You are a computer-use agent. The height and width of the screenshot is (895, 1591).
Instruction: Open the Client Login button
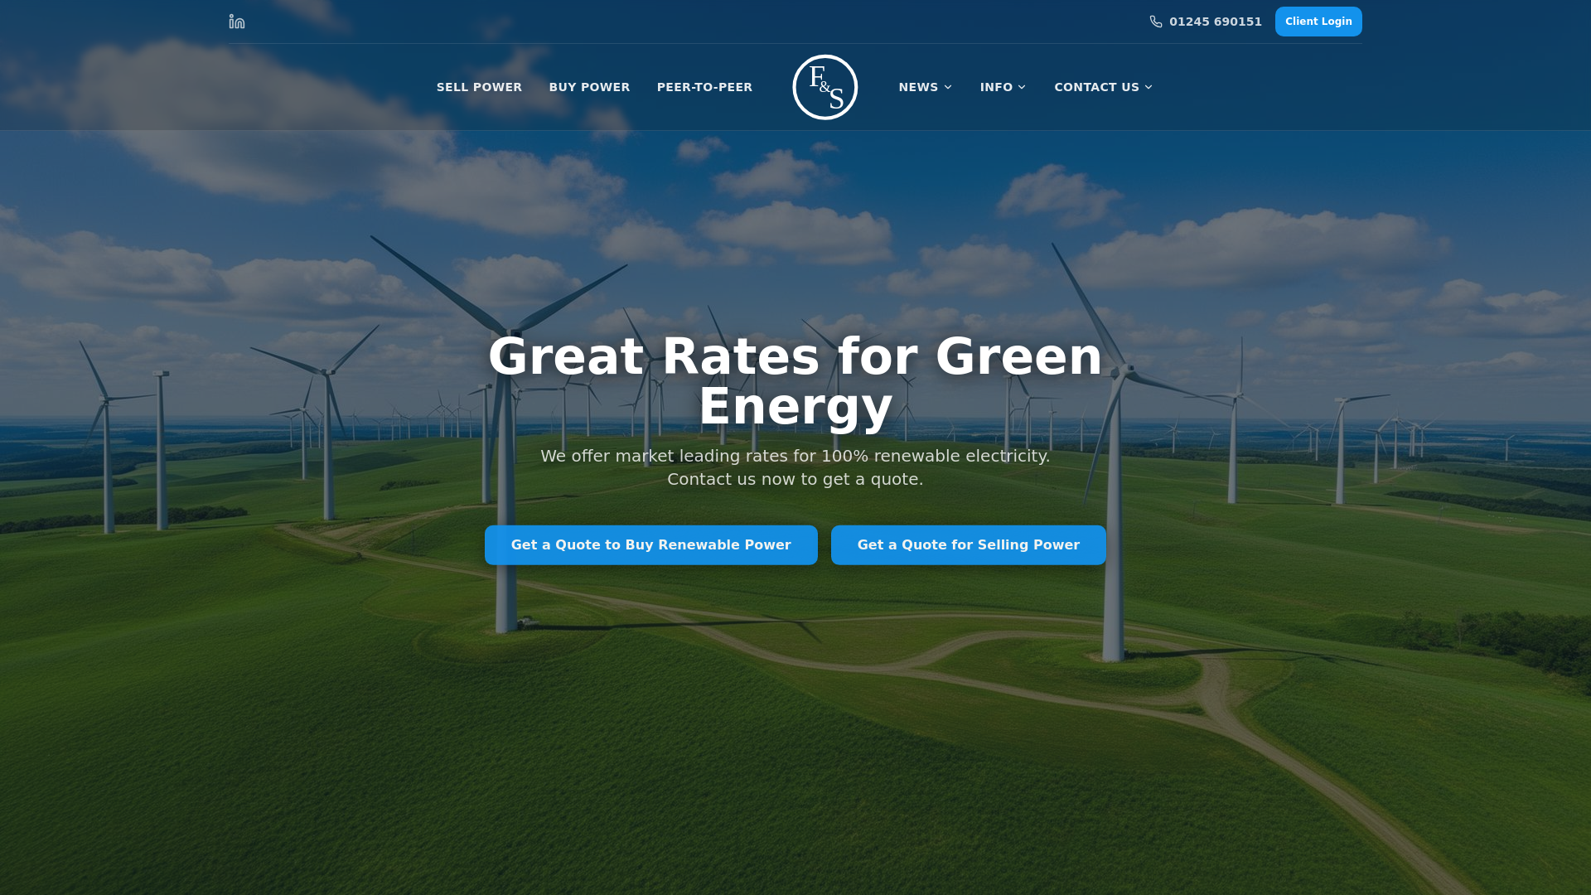point(1318,22)
